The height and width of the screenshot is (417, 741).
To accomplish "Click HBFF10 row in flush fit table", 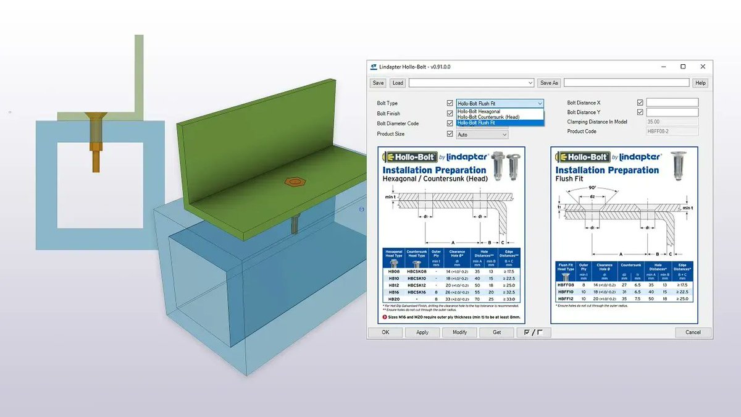I will [x=624, y=291].
